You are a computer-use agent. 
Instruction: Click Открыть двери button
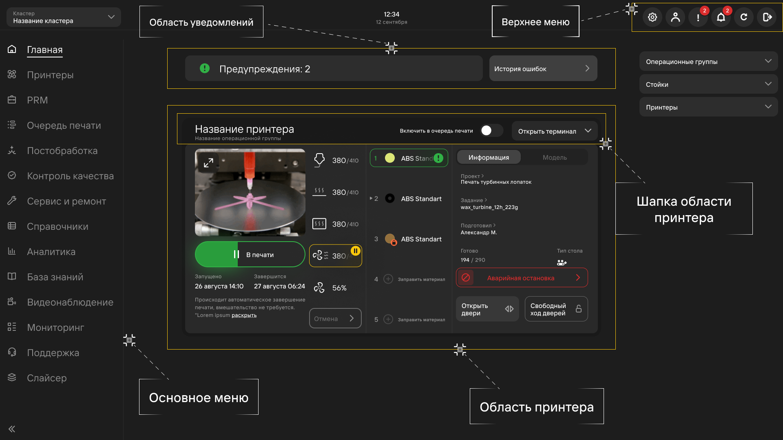(487, 309)
